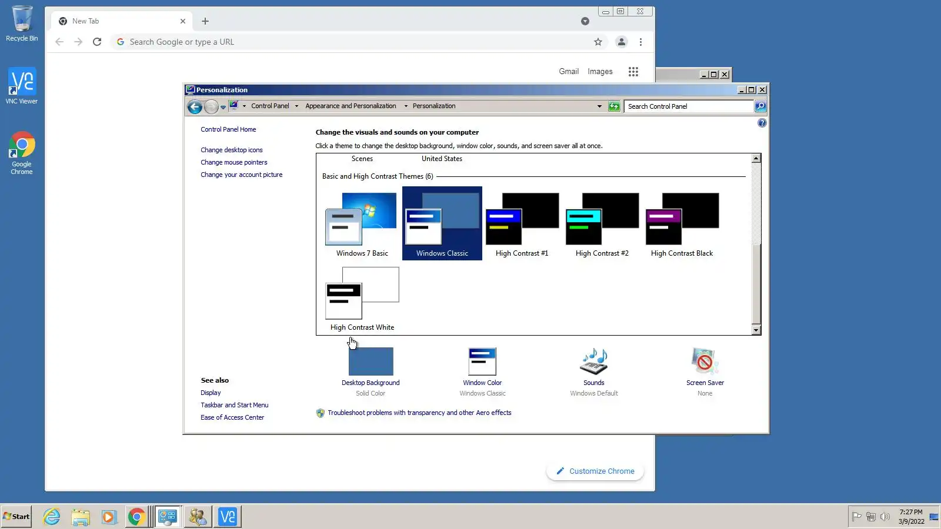Launch VNC Viewer from the desktop shortcut
This screenshot has height=529, width=941.
pos(22,86)
